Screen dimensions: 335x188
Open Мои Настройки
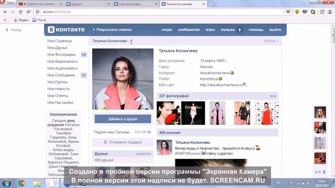[60, 102]
